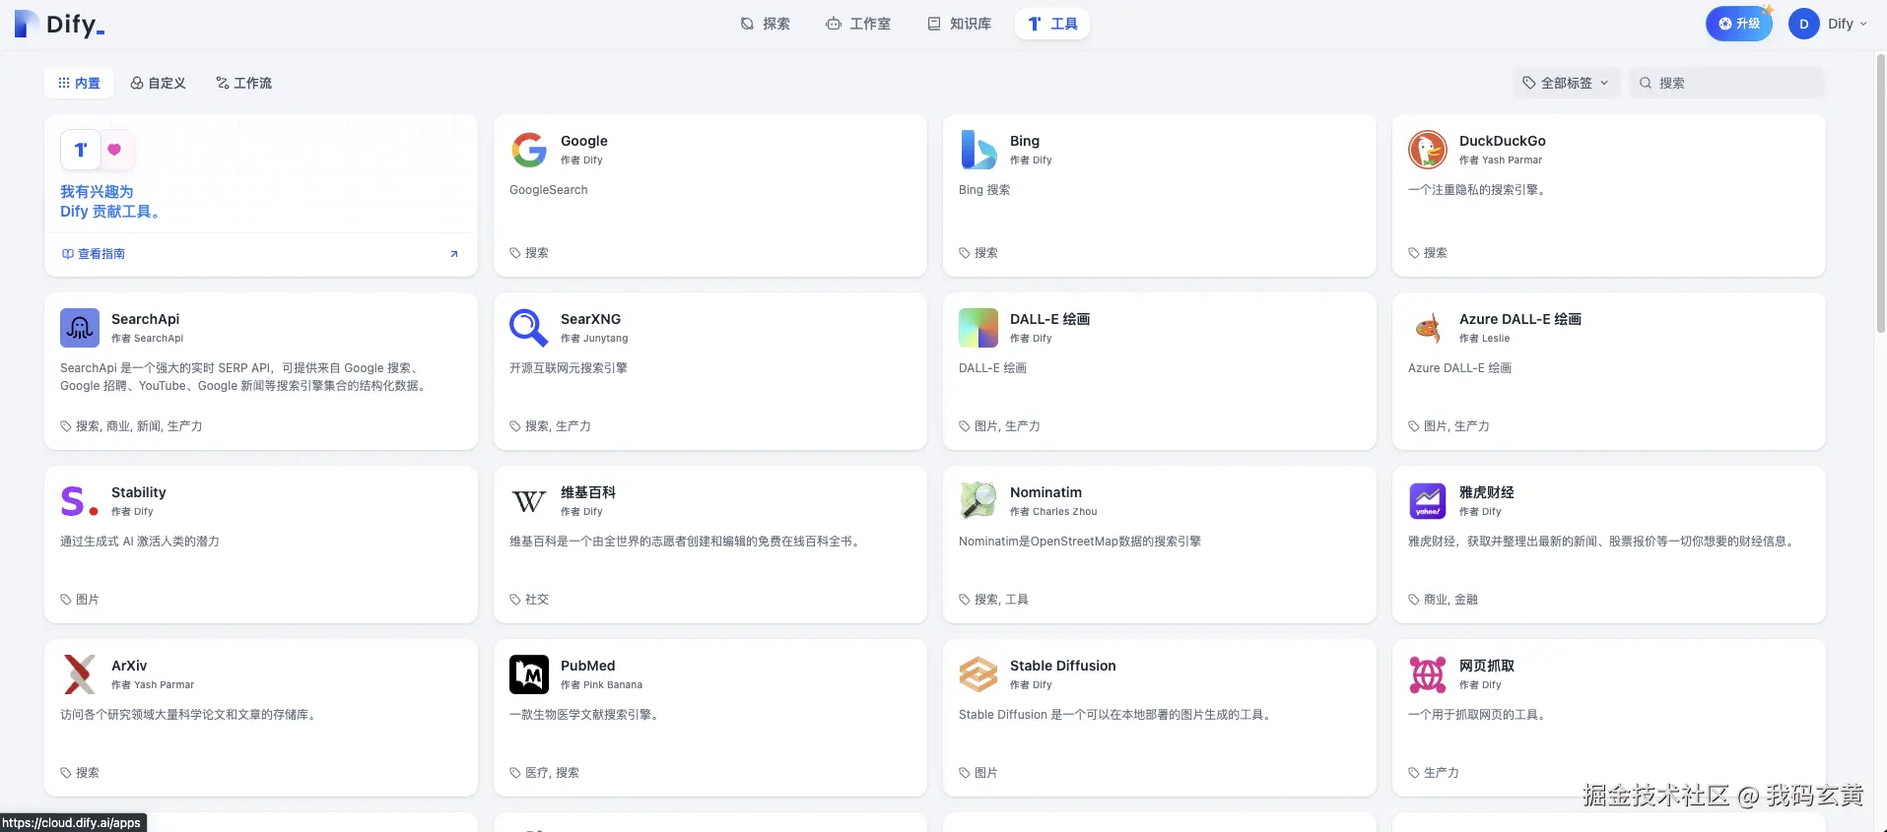Click the pink heart icon in contribute card
This screenshot has width=1887, height=832.
(114, 150)
